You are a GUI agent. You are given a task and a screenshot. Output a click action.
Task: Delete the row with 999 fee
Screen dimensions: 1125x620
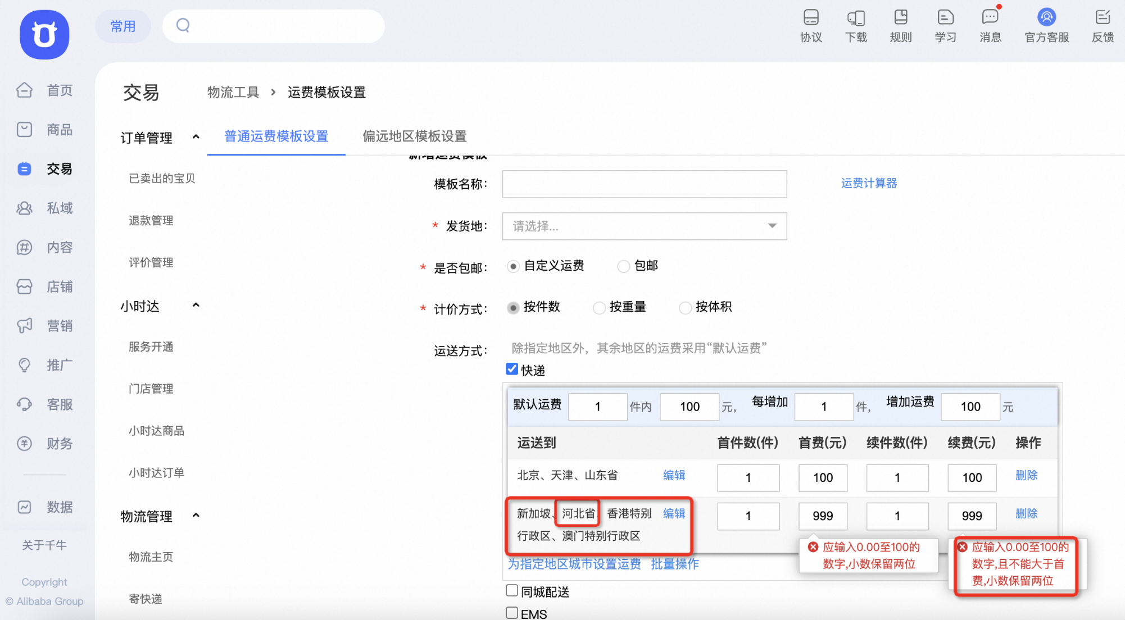point(1026,514)
